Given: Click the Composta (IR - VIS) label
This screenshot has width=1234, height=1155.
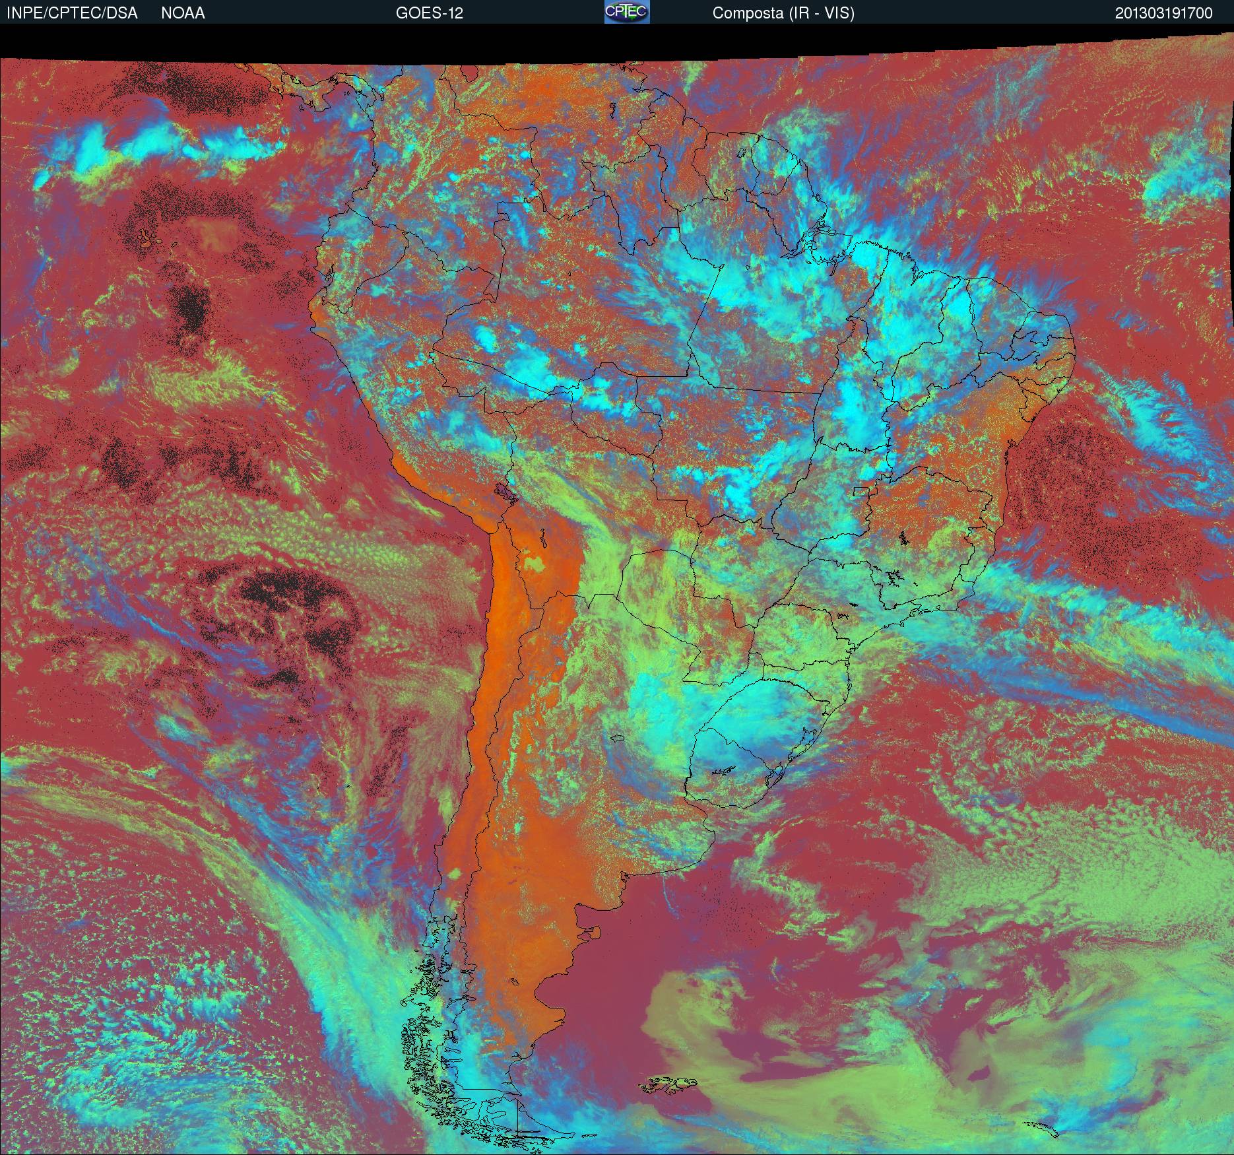Looking at the screenshot, I should (783, 13).
